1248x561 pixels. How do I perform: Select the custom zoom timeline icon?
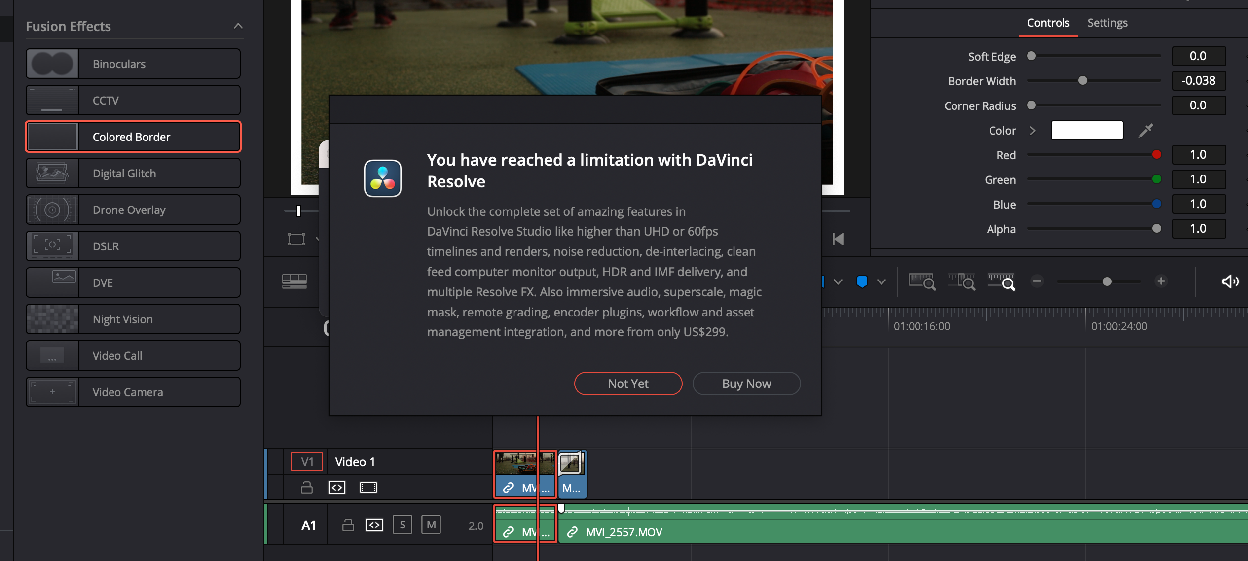coord(1001,281)
